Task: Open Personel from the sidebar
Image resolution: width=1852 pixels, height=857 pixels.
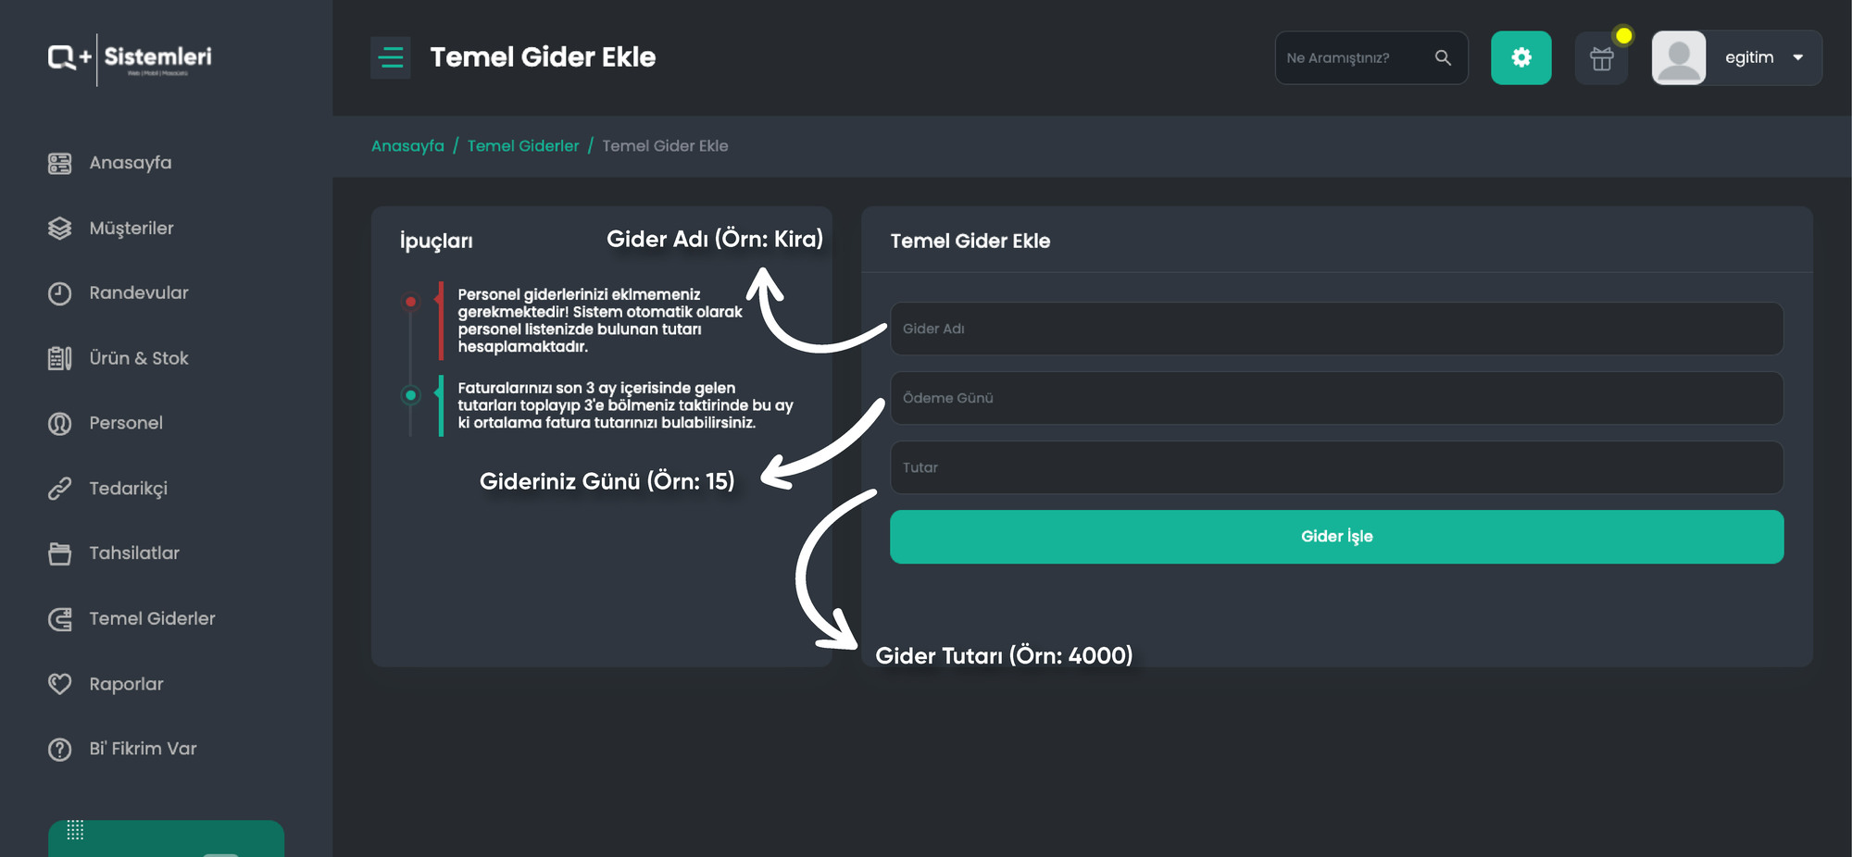Action: tap(125, 423)
